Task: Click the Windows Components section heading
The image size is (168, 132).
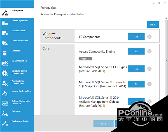Action: coord(52,36)
